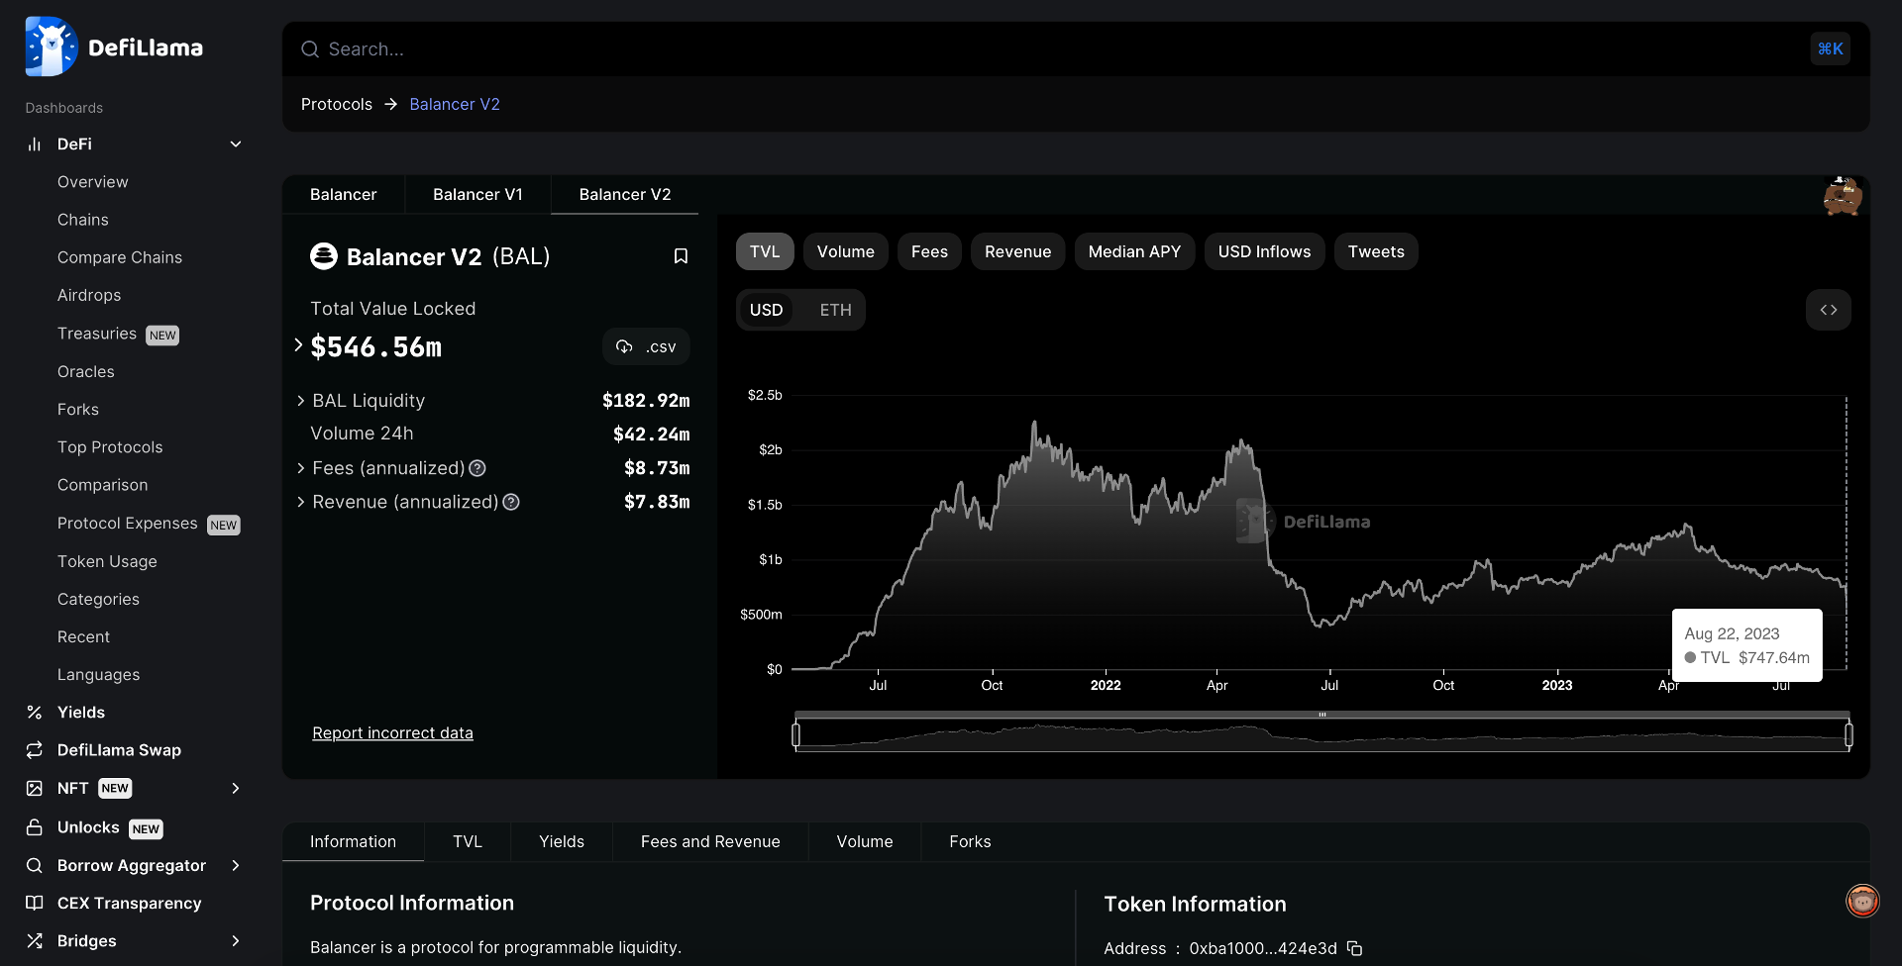Click the Unlocks padlock icon
Image resolution: width=1902 pixels, height=966 pixels.
pyautogui.click(x=35, y=826)
